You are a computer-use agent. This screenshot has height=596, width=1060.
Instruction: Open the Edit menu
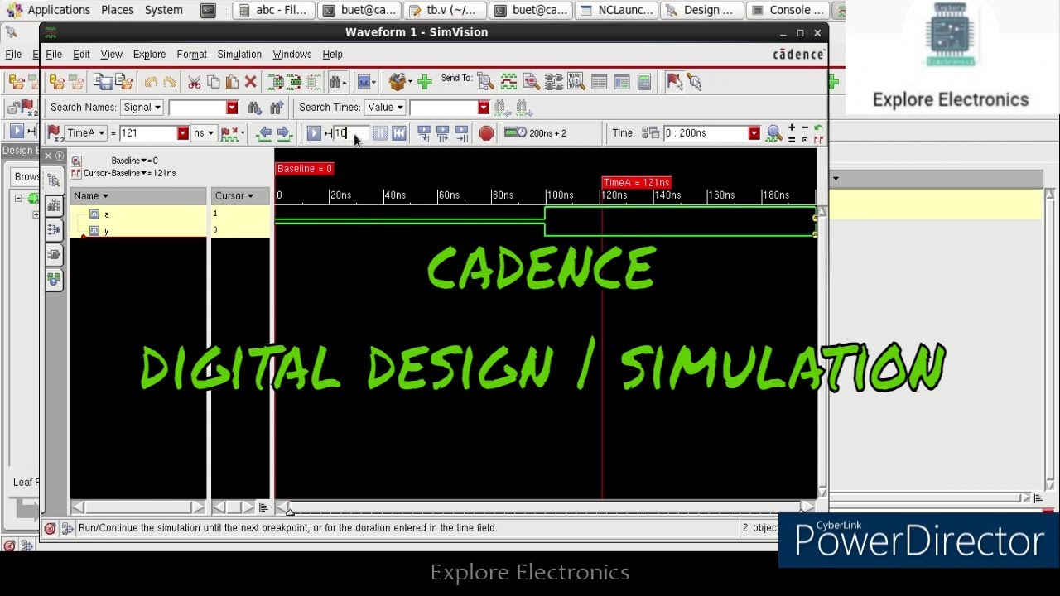tap(81, 55)
